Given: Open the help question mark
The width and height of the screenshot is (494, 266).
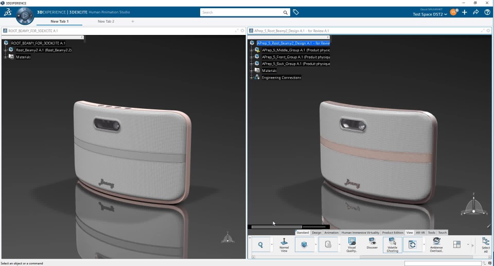Looking at the screenshot, I should 487,12.
